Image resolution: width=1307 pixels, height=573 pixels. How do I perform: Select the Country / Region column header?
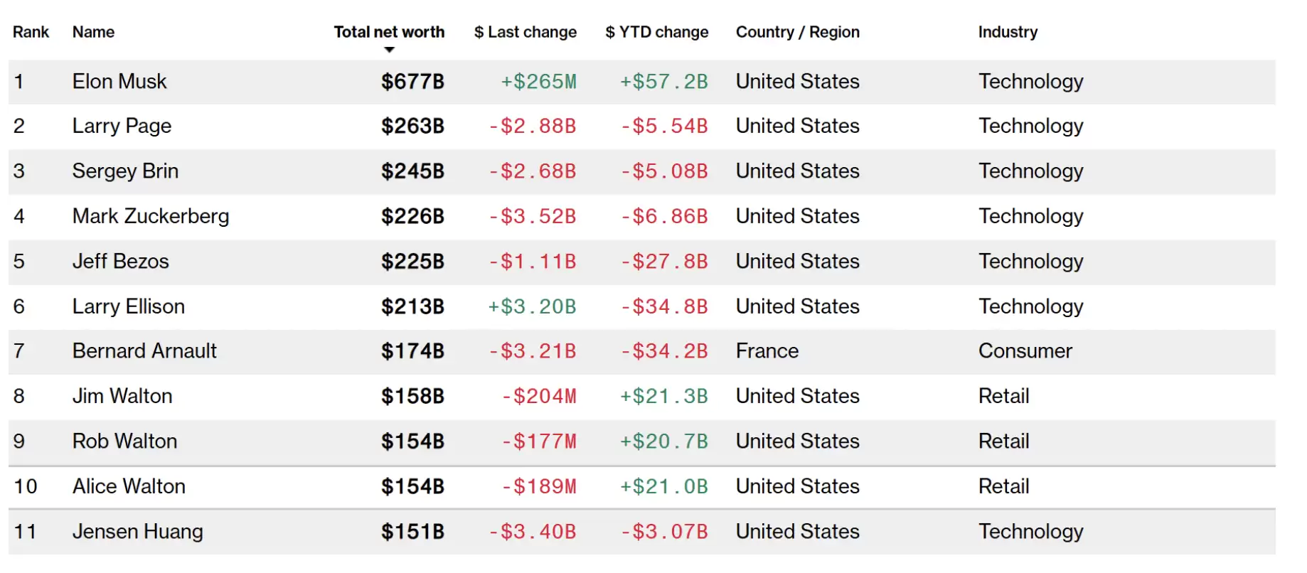click(x=797, y=32)
